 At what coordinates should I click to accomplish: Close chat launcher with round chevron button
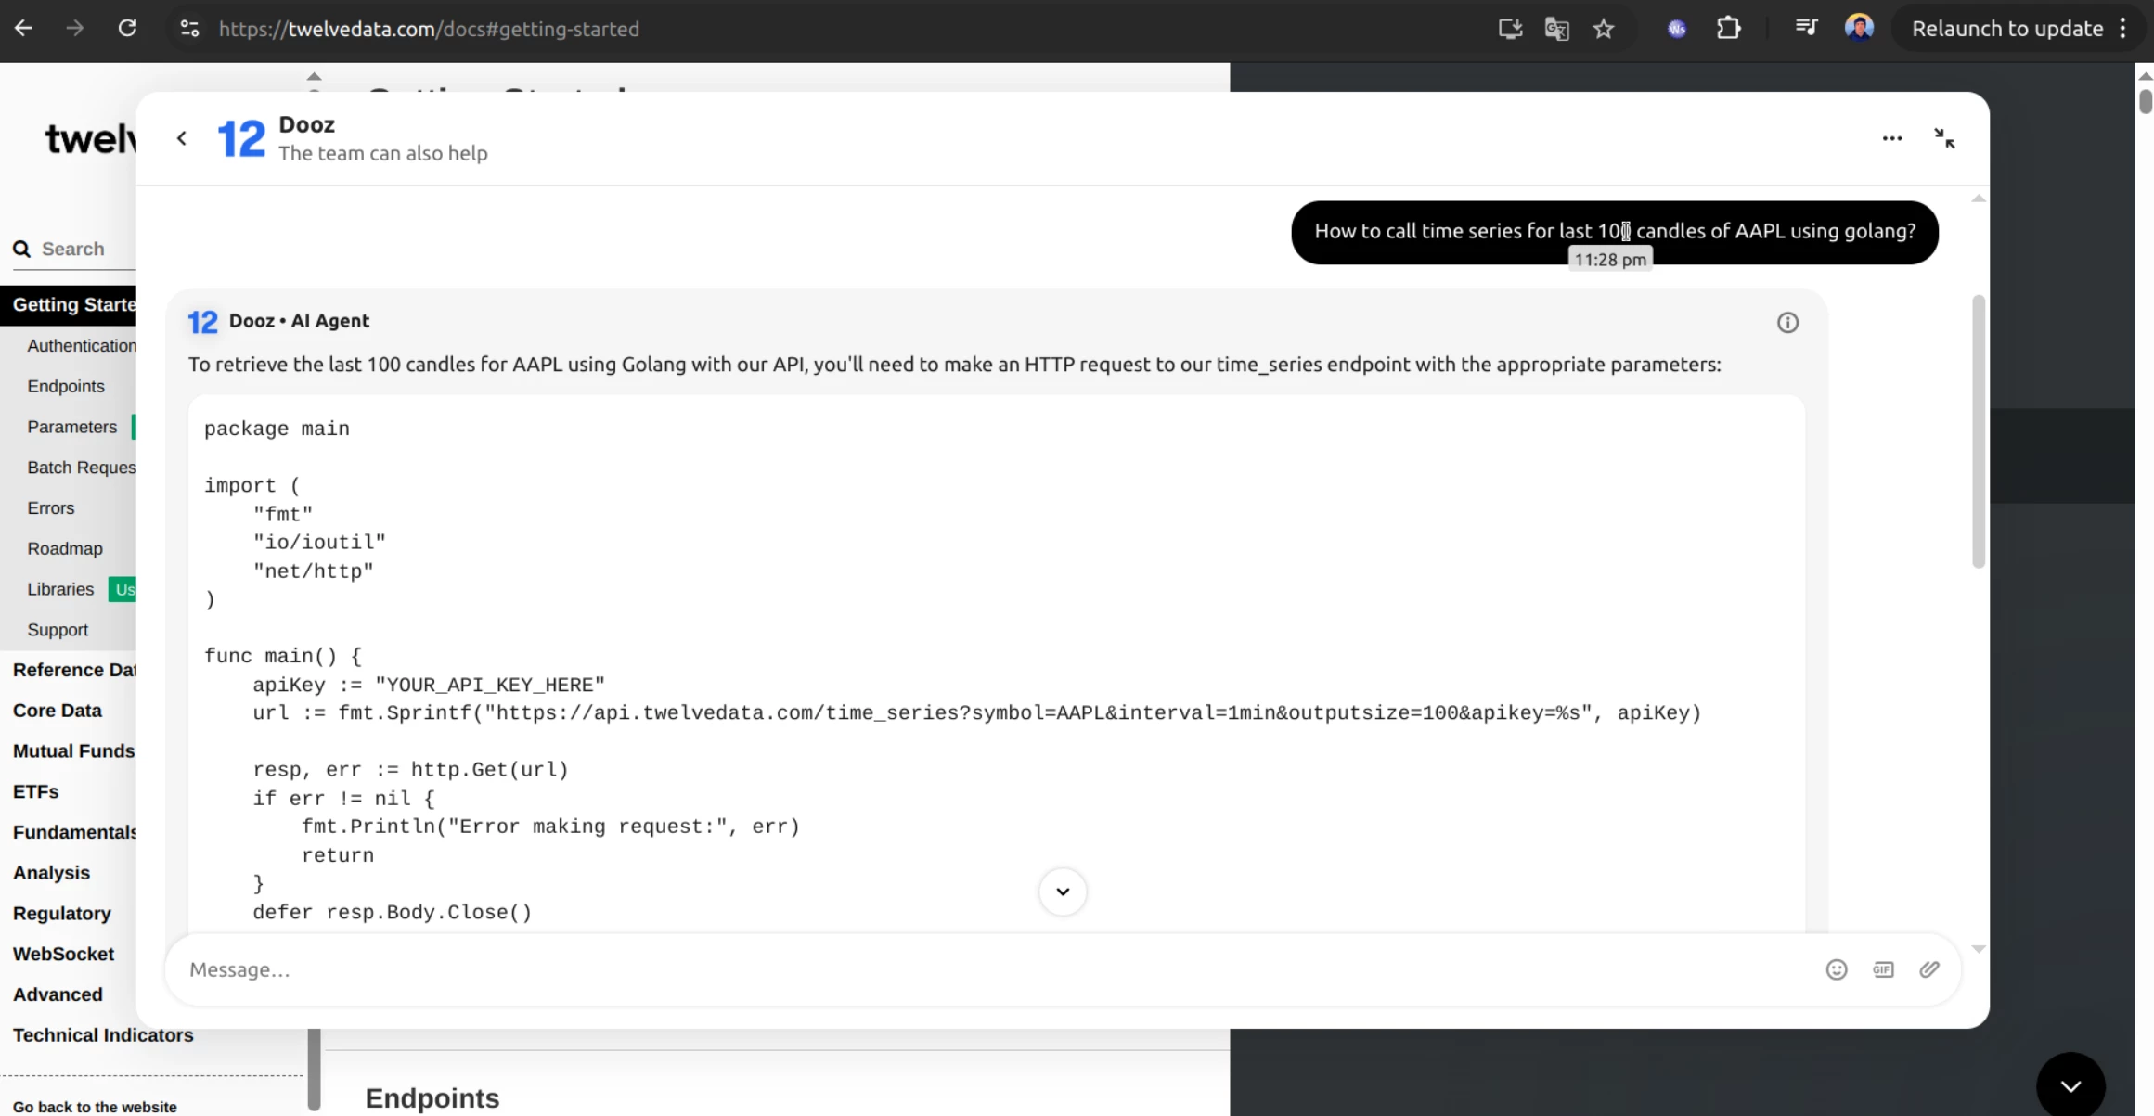[x=2070, y=1085]
